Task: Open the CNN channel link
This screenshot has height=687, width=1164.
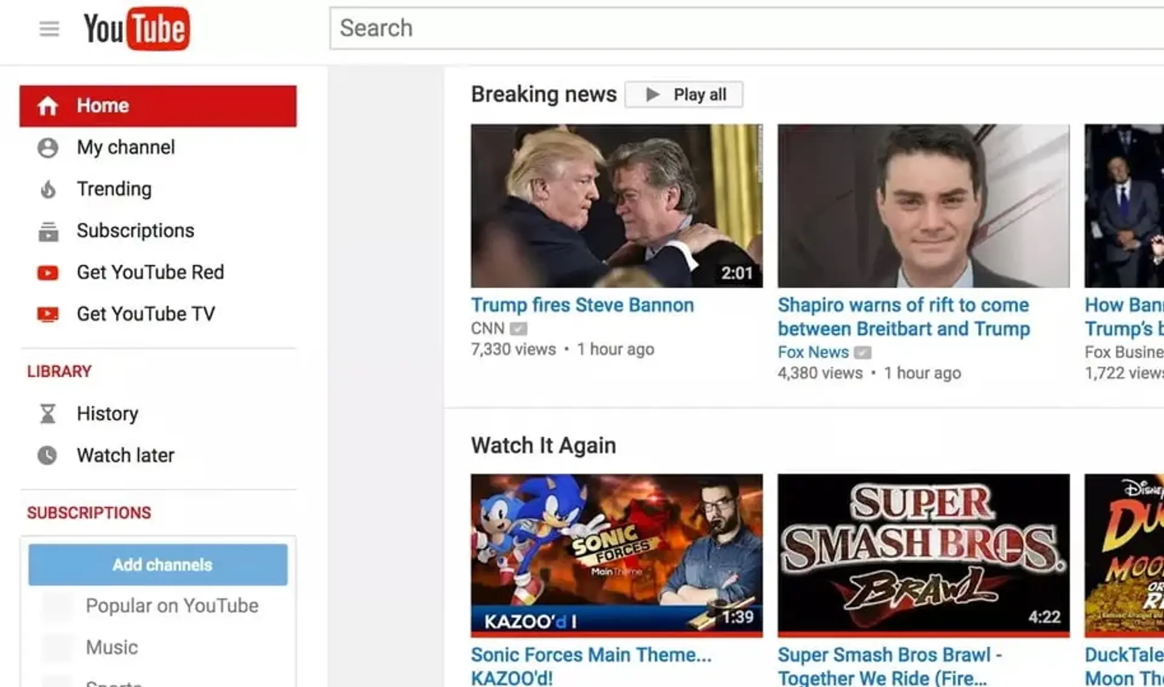Action: pyautogui.click(x=487, y=328)
